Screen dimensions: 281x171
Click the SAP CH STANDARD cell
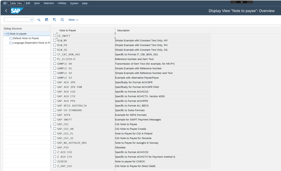click(86, 110)
